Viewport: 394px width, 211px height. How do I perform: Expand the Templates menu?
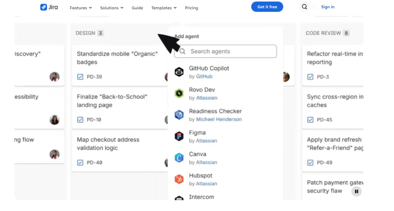tap(164, 8)
